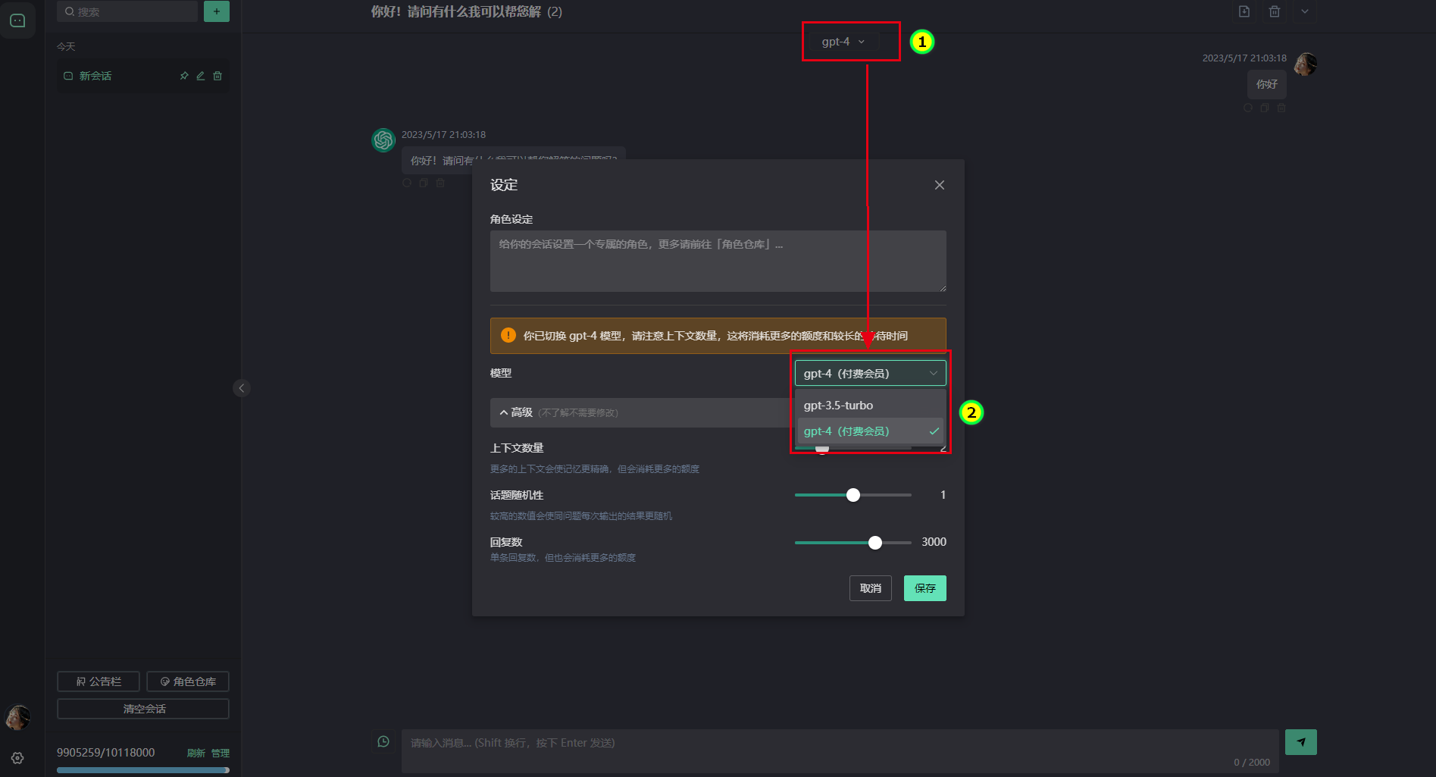Open the history clock icon beside the message box
This screenshot has width=1436, height=777.
pos(383,741)
